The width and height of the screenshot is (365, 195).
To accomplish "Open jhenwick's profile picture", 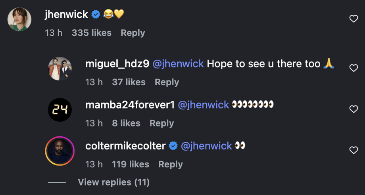I will [x=19, y=19].
